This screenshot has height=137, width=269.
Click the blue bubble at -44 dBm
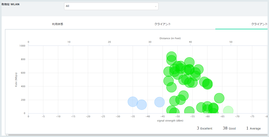click(x=159, y=102)
